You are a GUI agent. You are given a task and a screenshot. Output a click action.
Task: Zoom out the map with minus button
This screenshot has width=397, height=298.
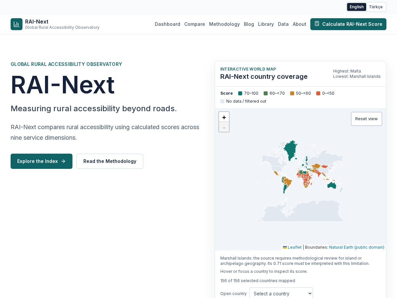tap(224, 127)
